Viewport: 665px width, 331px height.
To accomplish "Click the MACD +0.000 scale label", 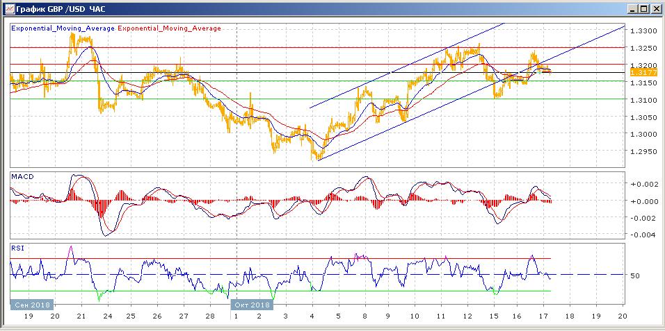I will pyautogui.click(x=644, y=201).
